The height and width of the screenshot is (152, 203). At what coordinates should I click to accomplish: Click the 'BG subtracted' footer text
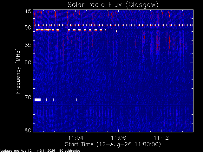[70, 151]
